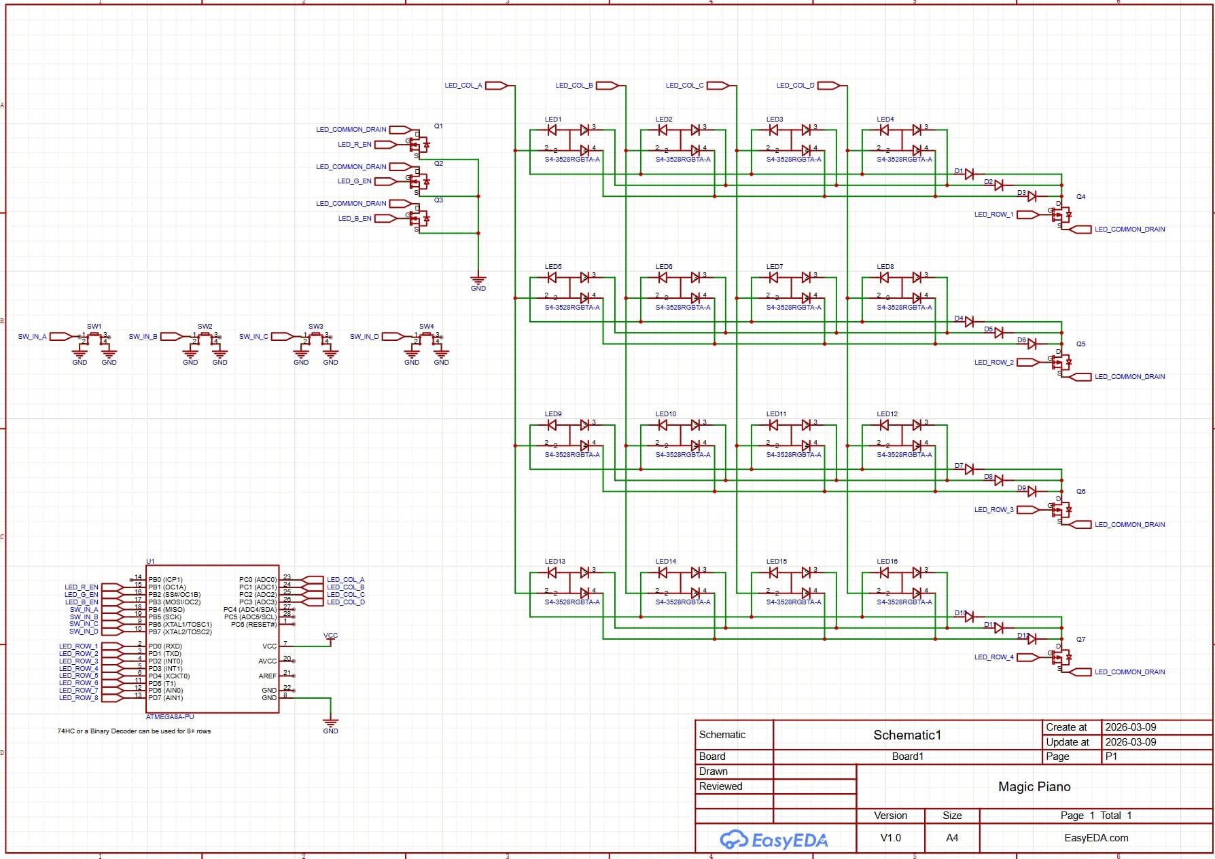Click the Magic Piano title text
Viewport: 1215px width, 859px height.
point(1034,787)
